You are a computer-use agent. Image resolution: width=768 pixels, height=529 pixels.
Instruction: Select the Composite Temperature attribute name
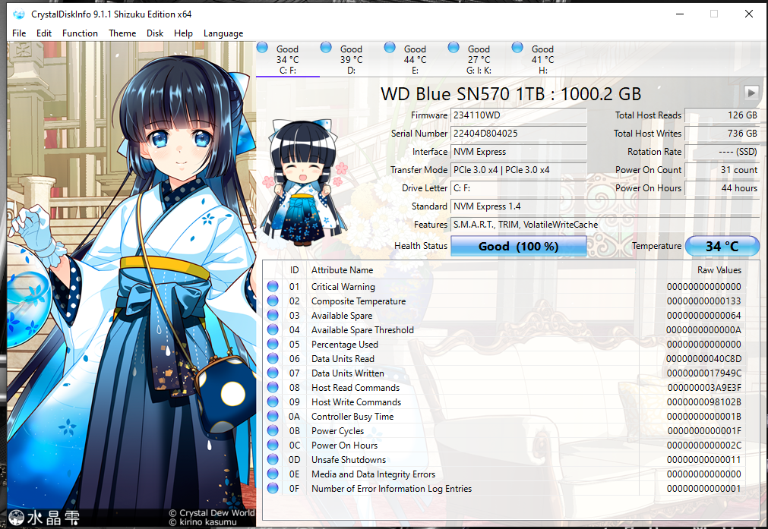(x=359, y=301)
